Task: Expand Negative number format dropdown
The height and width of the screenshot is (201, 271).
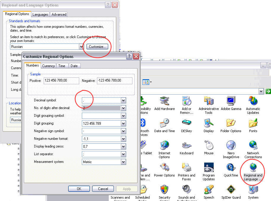Action: (123, 139)
